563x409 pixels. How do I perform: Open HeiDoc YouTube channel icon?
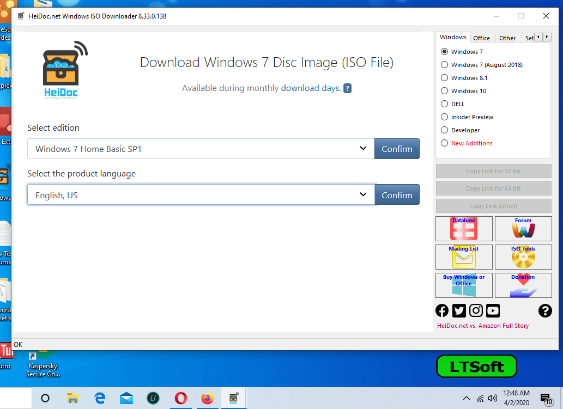(493, 310)
